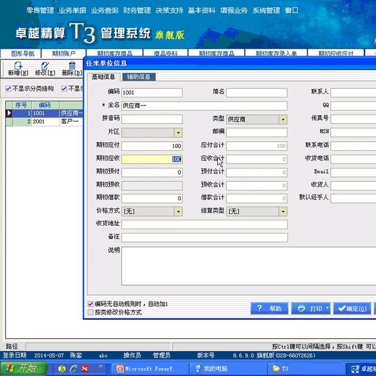Click the green globe quick launch icon
Viewport: 376px width, 376px height.
pos(62,368)
